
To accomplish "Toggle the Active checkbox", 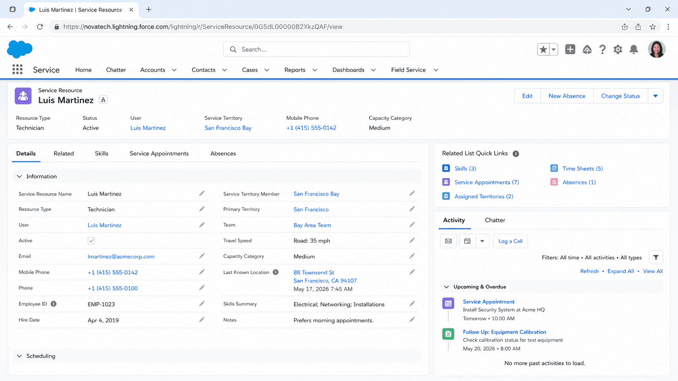I will coord(91,241).
